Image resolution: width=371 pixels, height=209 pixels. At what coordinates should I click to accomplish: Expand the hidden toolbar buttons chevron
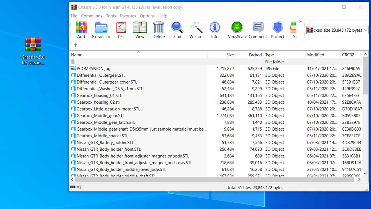[301, 21]
